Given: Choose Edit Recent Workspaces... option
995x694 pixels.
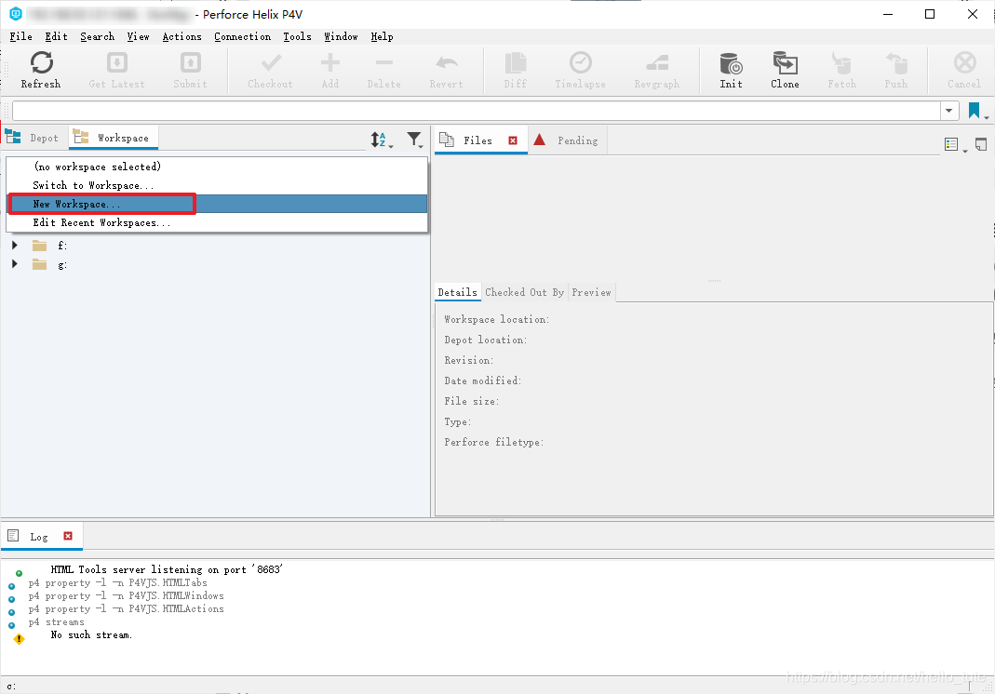Looking at the screenshot, I should click(x=217, y=222).
